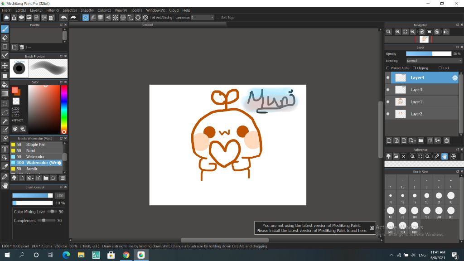The width and height of the screenshot is (464, 261).
Task: Create a new layer folder
Action: (x=421, y=140)
